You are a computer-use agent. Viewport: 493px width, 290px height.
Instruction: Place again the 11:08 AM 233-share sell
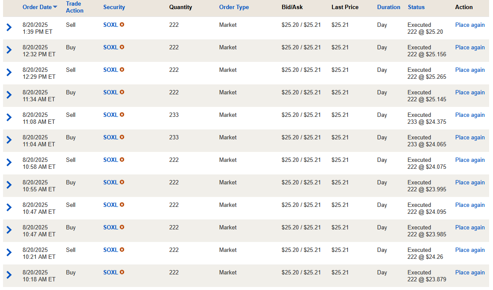(x=470, y=115)
